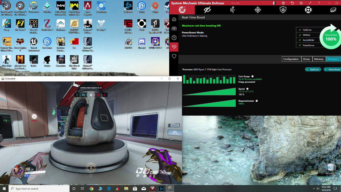Screen dimensions: 341x192
Task: Toggle the AcceleWrite check in feature list
Action: (x=300, y=40)
